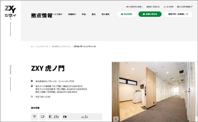
Task: Select the 三田線「内幸町駅」access line
Action: click(x=56, y=92)
